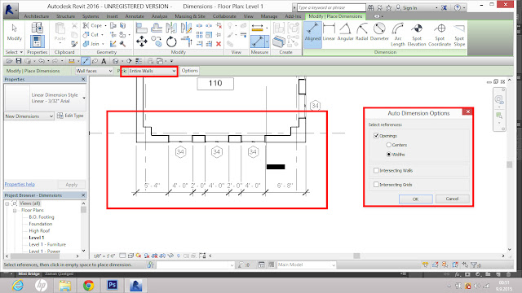
Task: Open the Massing & Site ribbon tab
Action: [x=190, y=16]
